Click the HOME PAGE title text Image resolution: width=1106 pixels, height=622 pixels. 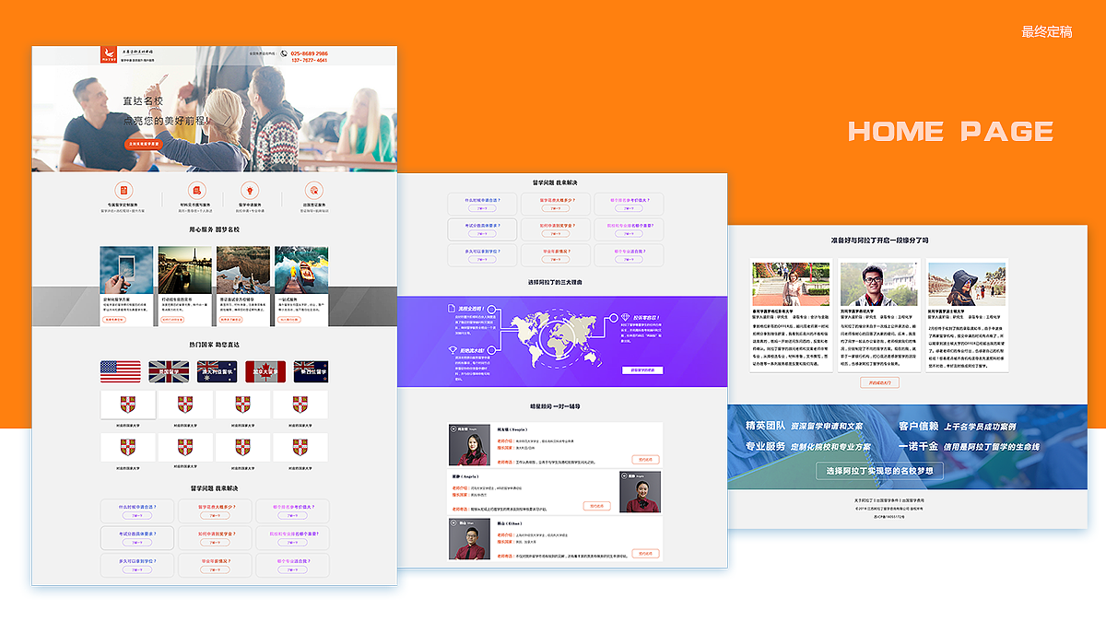point(950,131)
